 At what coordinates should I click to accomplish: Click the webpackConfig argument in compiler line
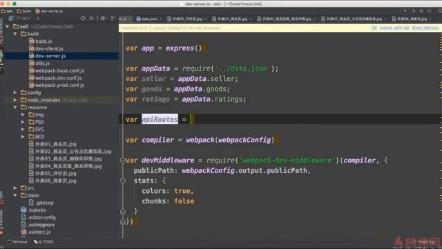click(x=244, y=140)
